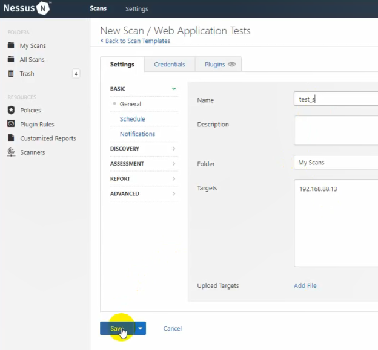The height and width of the screenshot is (350, 378).
Task: Click into the Description text field
Action: pos(336,130)
